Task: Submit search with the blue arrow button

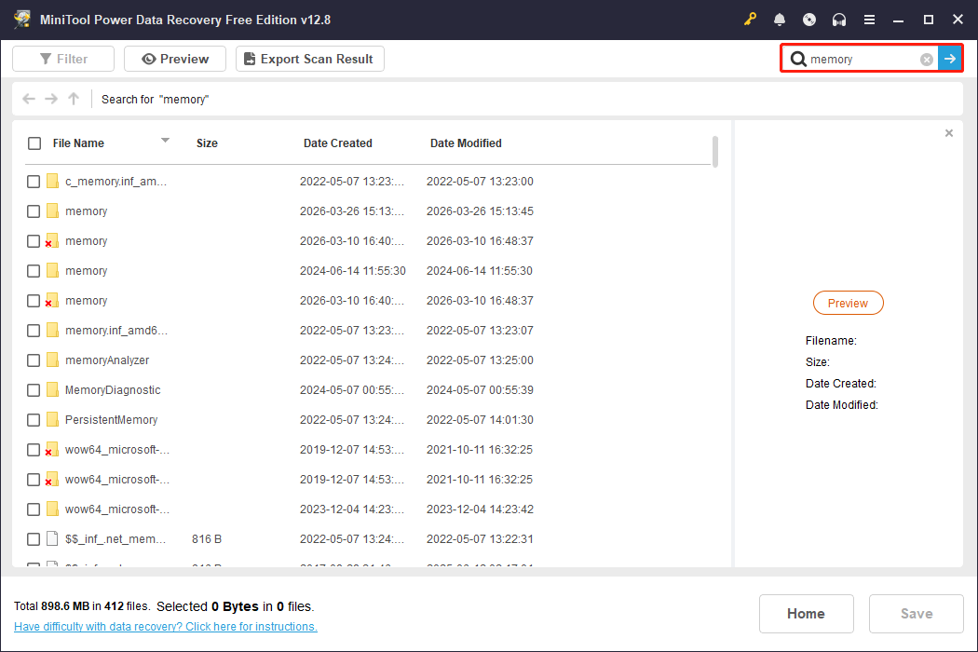Action: [949, 58]
